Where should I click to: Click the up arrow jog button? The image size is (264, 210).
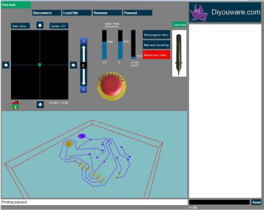click(40, 25)
